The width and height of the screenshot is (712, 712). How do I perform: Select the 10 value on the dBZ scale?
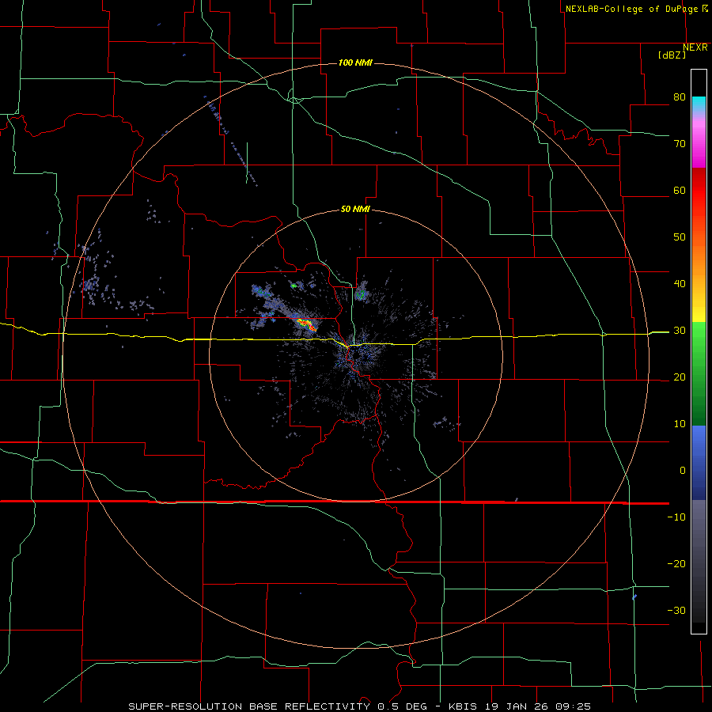680,424
